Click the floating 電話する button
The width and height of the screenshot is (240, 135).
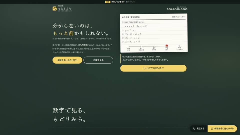[x=199, y=128]
